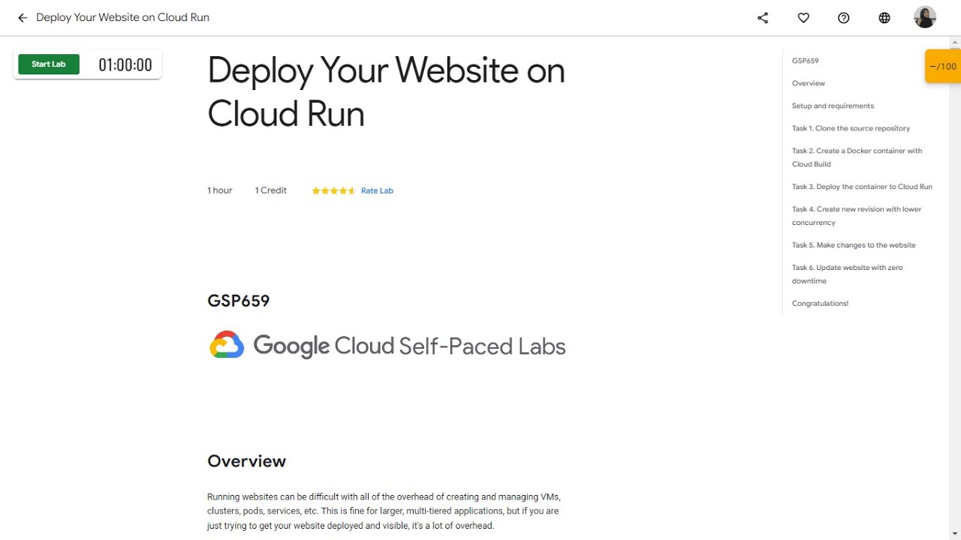Viewport: 961px width, 540px height.
Task: Click the 01:00:00 lab timer
Action: 125,65
